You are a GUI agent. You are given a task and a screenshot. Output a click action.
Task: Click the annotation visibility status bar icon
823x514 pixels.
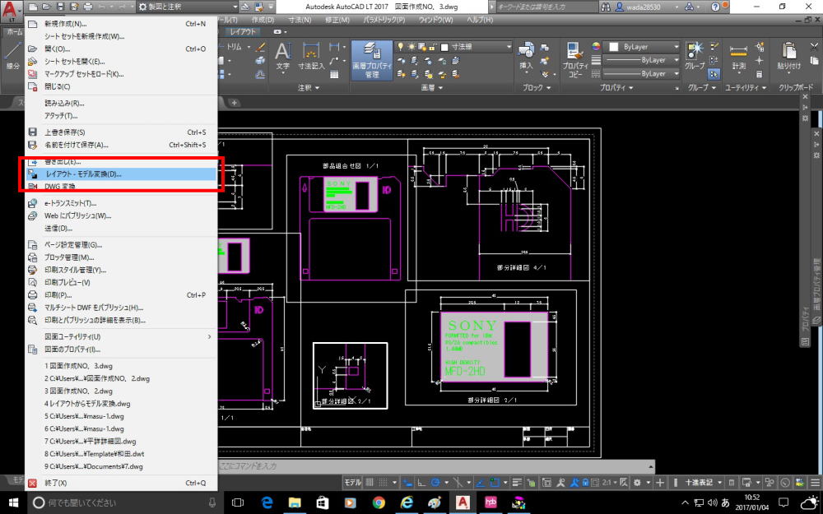point(560,483)
